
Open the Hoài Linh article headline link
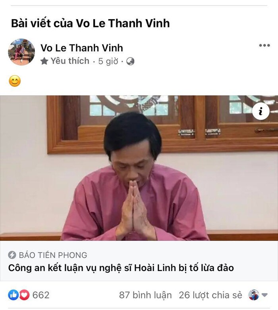pyautogui.click(x=121, y=268)
